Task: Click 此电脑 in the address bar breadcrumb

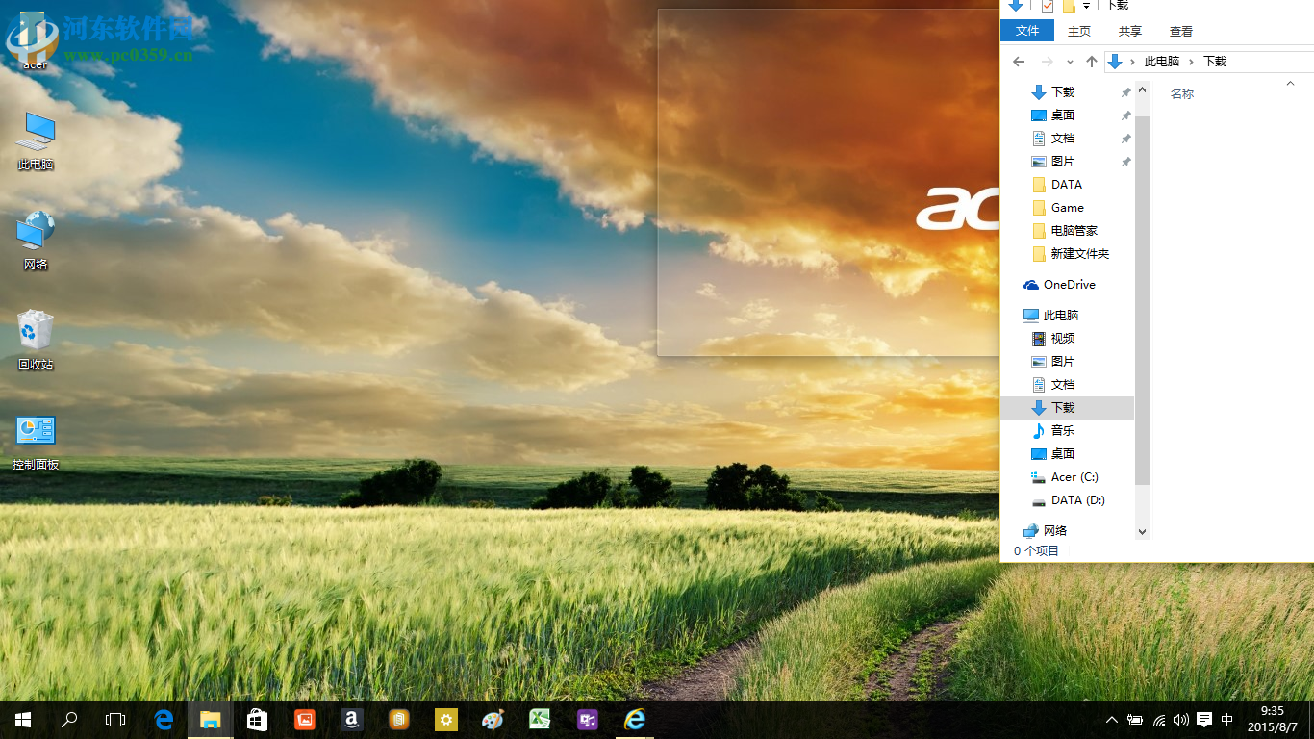Action: 1161,61
